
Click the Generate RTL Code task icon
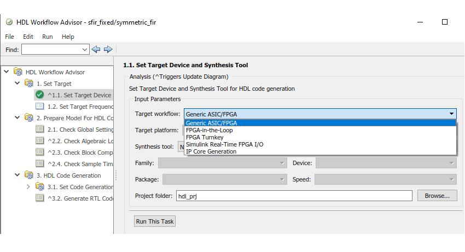pyautogui.click(x=39, y=198)
